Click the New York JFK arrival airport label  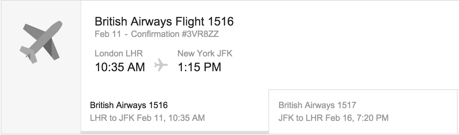[205, 53]
